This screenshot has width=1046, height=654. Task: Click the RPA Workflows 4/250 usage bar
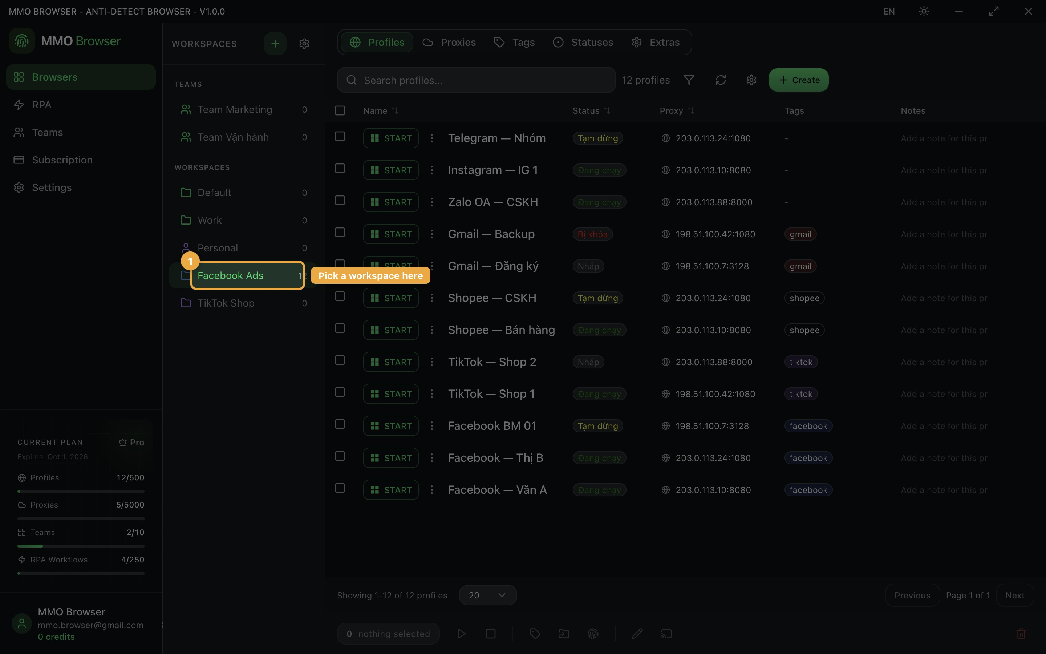(81, 574)
